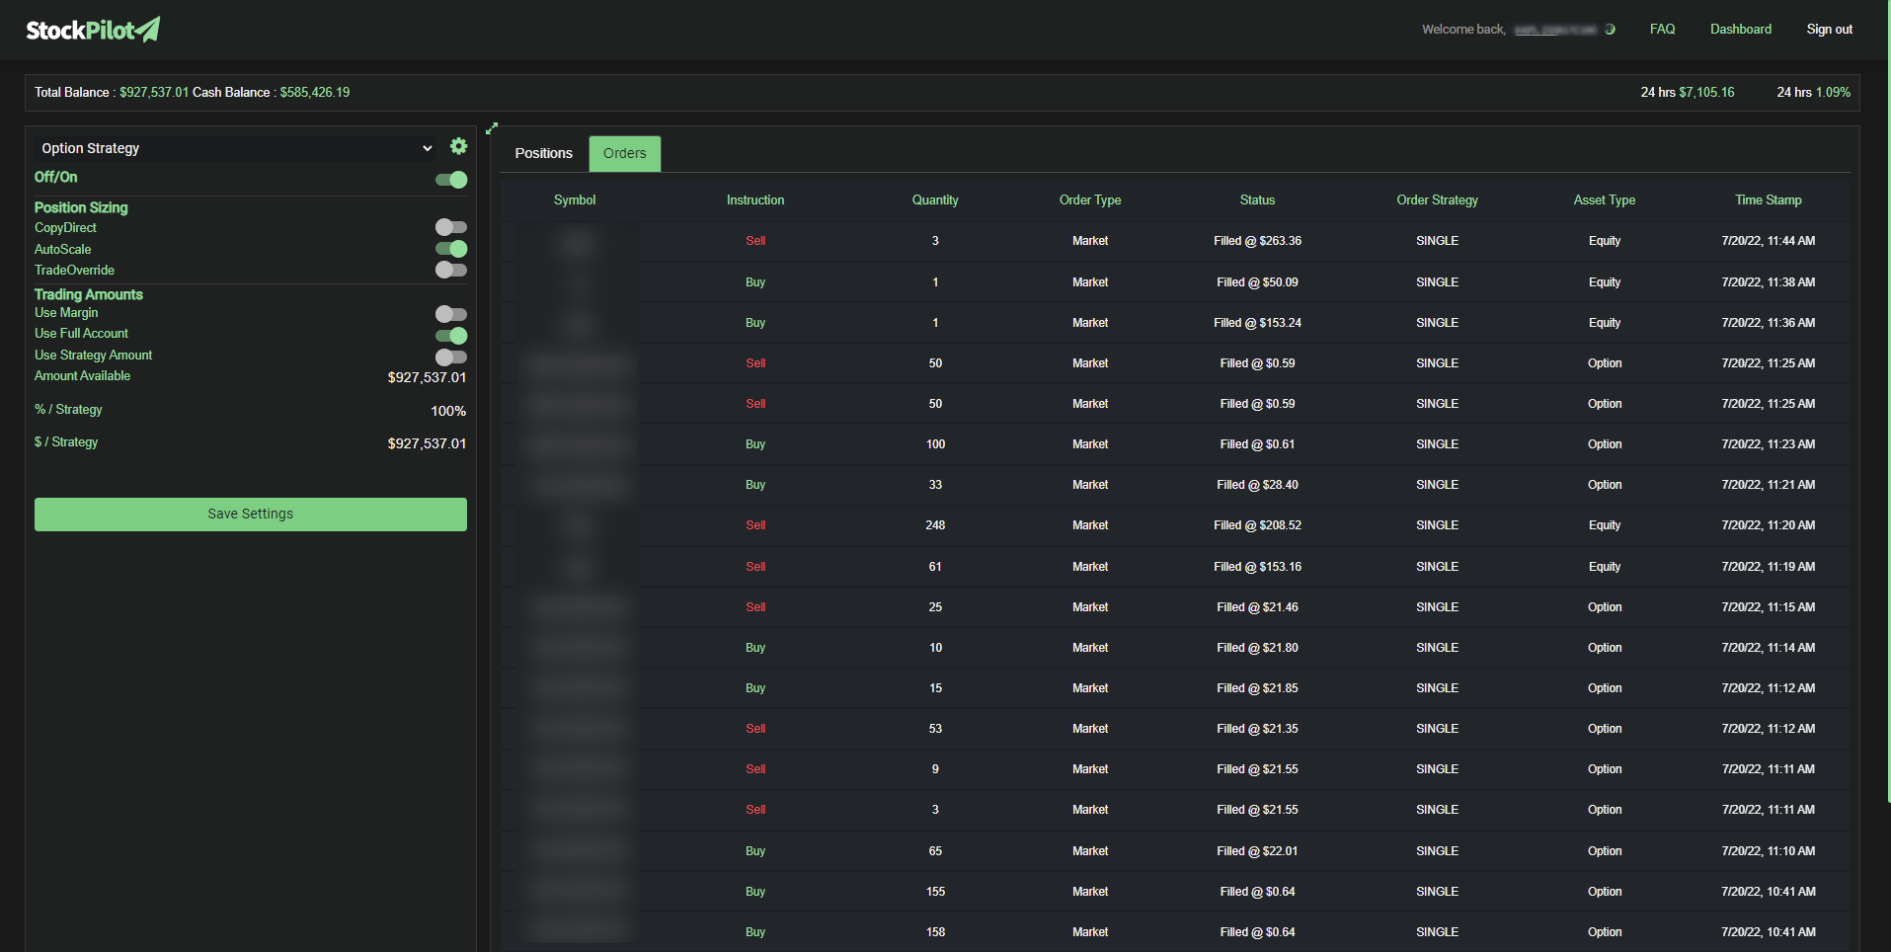Sign out of StockPilot
Viewport: 1891px width, 952px height.
1829,29
